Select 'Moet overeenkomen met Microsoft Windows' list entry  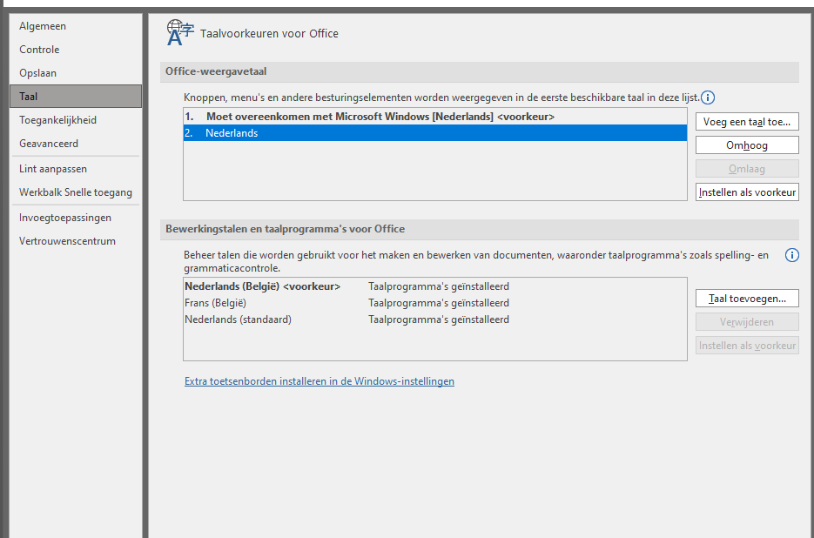(380, 117)
